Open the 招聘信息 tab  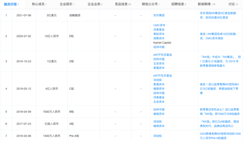179,4
